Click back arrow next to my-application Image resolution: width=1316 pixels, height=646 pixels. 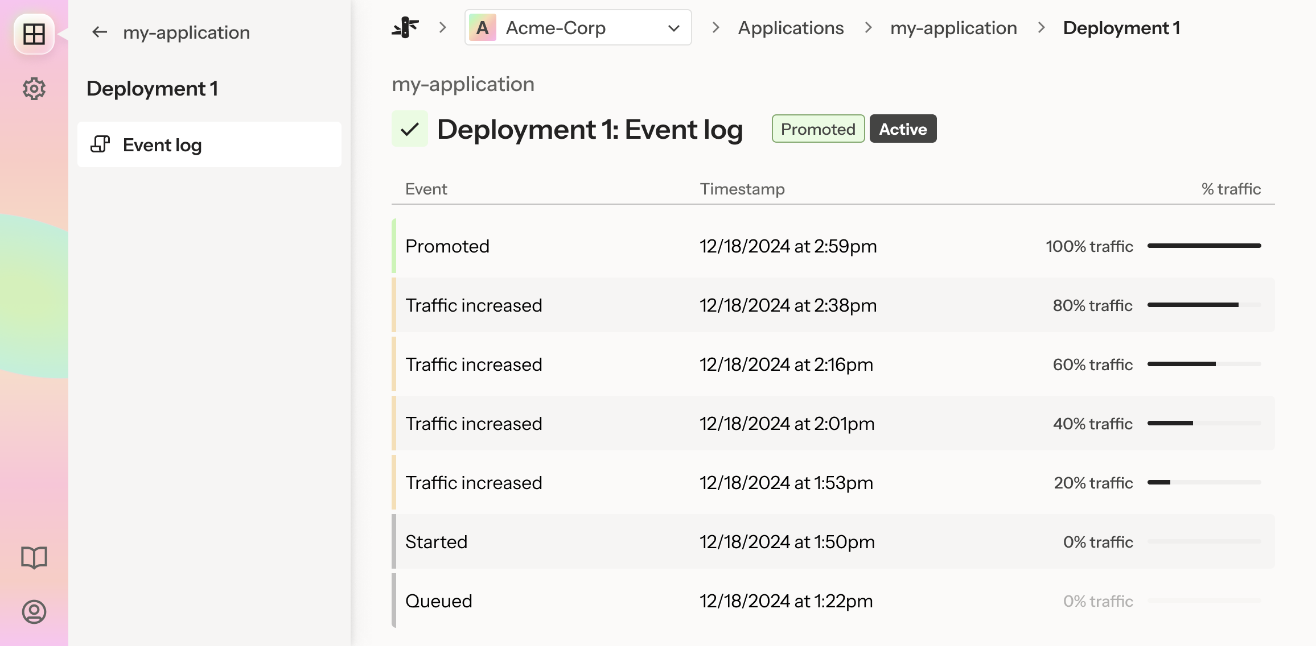[x=100, y=32]
